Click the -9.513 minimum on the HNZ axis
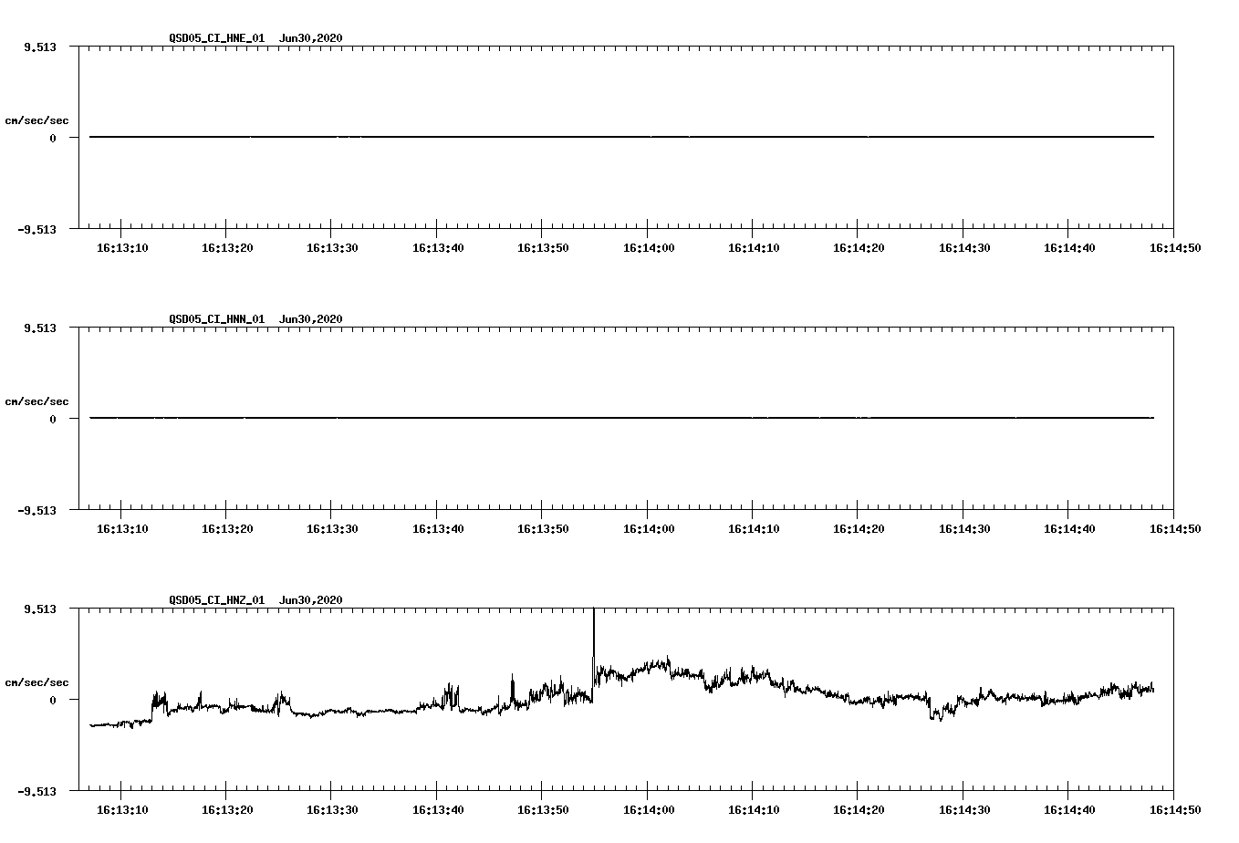Screen dimensions: 1239x843 (x=36, y=791)
